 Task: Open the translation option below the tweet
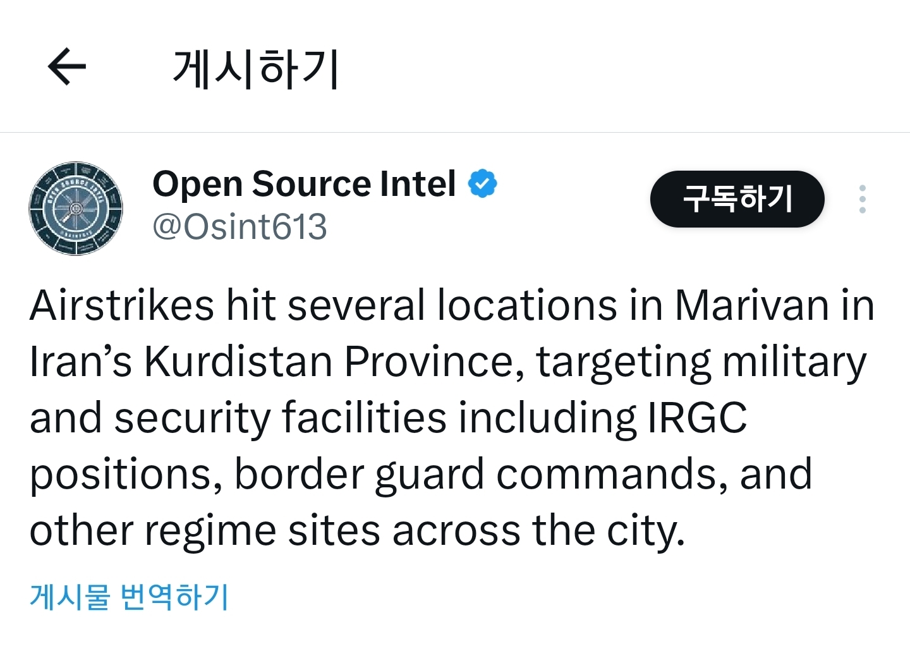pyautogui.click(x=130, y=595)
